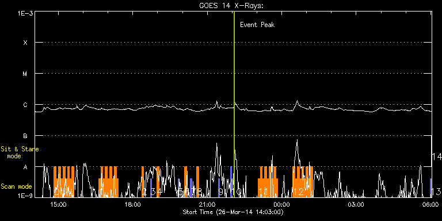
Task: Click the C flare class axis label
Action: tap(25, 105)
